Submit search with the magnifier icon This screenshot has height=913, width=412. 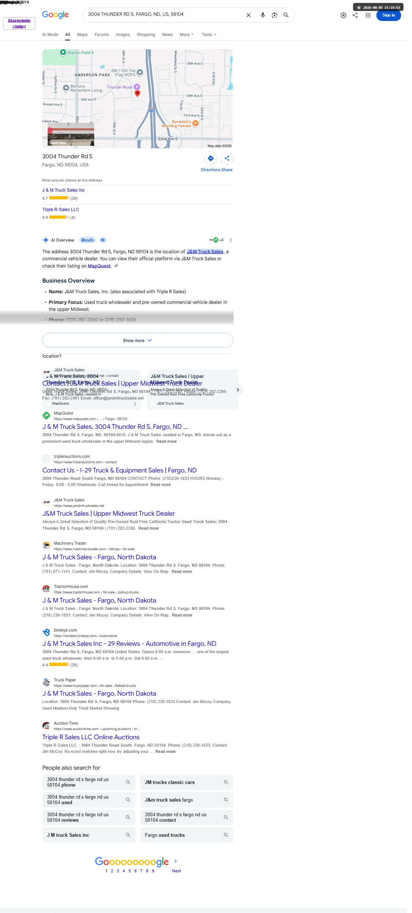pos(286,15)
